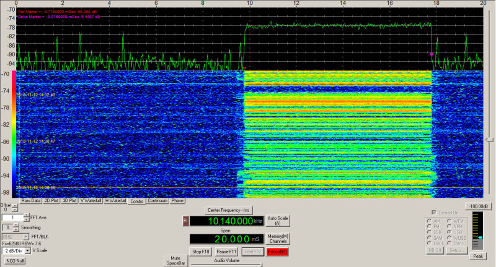Click the 20.000 mS span display
Viewport: 496px width, 267px height.
coord(226,239)
